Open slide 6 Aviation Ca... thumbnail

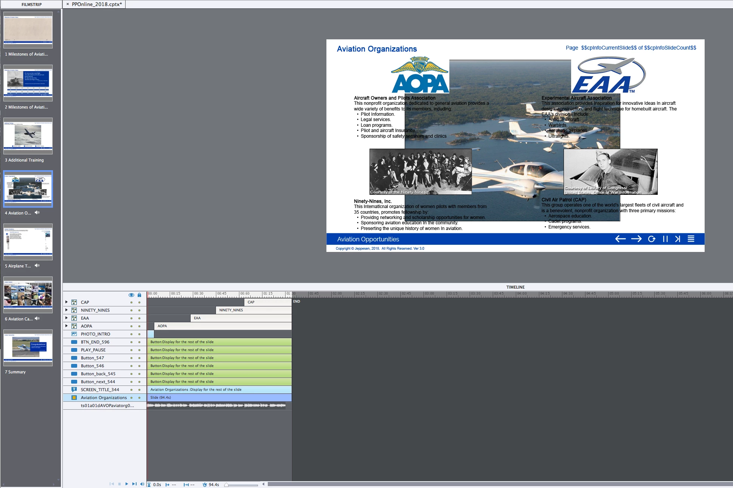click(x=28, y=294)
